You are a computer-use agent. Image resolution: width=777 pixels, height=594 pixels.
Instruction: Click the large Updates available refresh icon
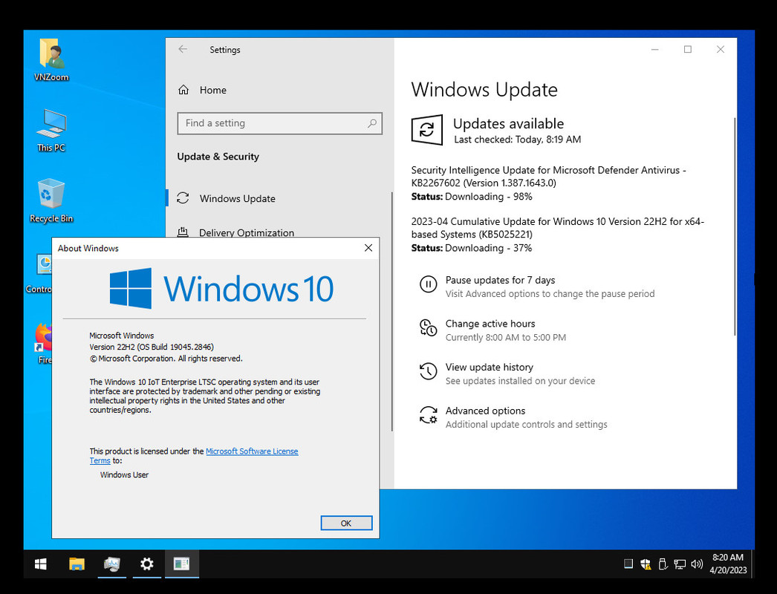[x=426, y=130]
